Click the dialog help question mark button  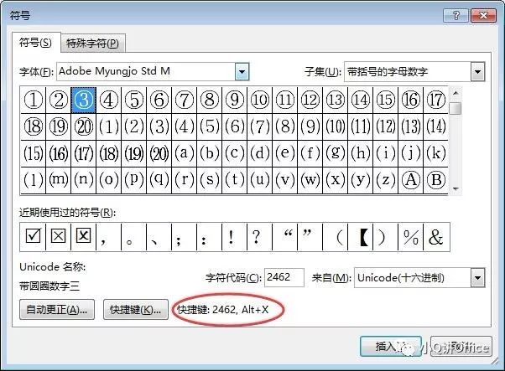click(456, 15)
